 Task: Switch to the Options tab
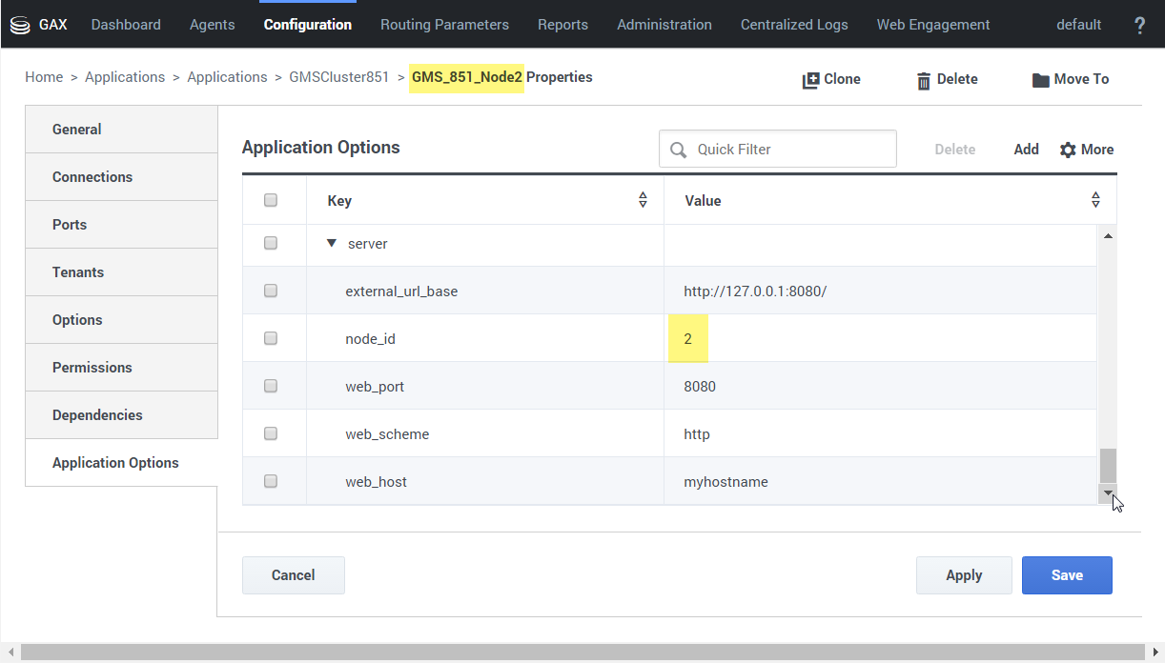tap(122, 320)
